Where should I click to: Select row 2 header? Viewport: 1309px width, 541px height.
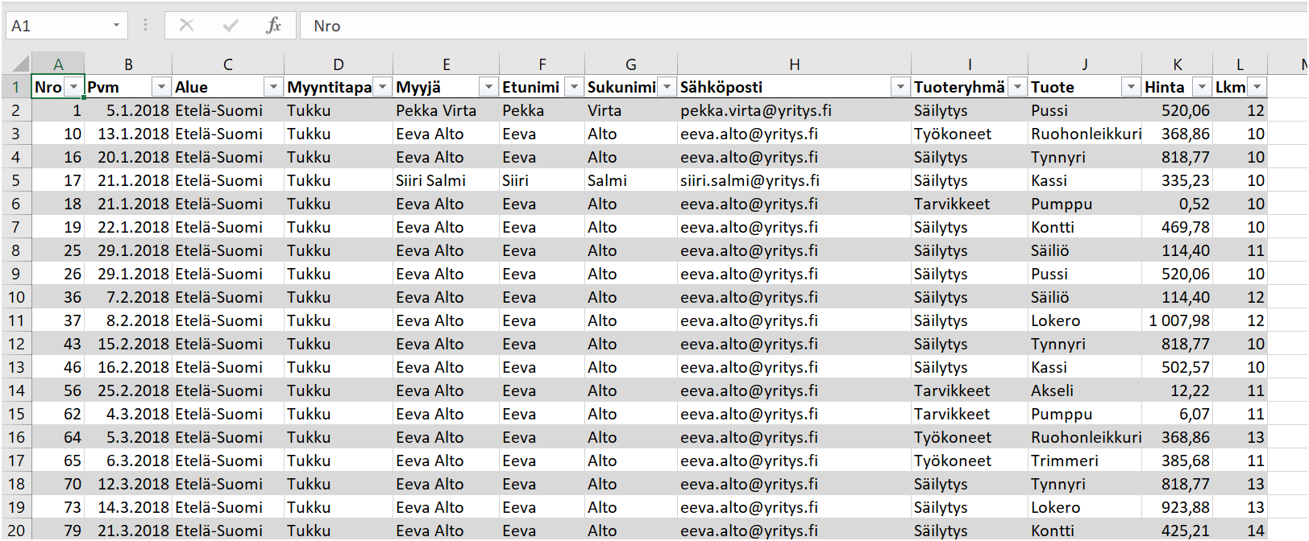pyautogui.click(x=16, y=110)
